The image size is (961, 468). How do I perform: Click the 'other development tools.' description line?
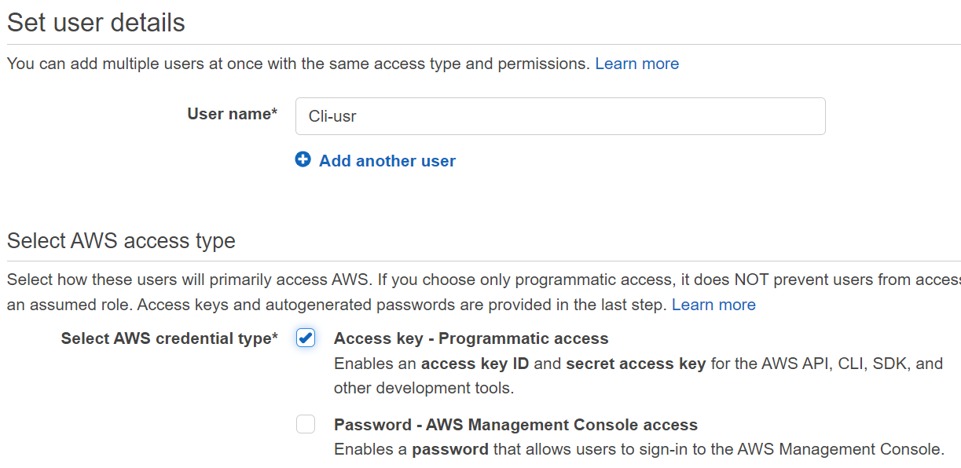pyautogui.click(x=424, y=388)
